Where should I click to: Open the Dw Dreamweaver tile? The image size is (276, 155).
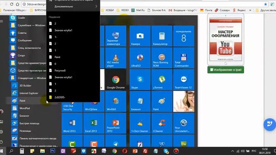184,141
